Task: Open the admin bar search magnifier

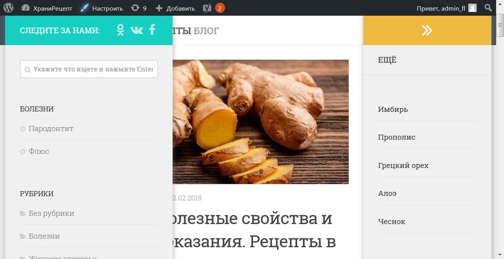Action: (x=488, y=8)
